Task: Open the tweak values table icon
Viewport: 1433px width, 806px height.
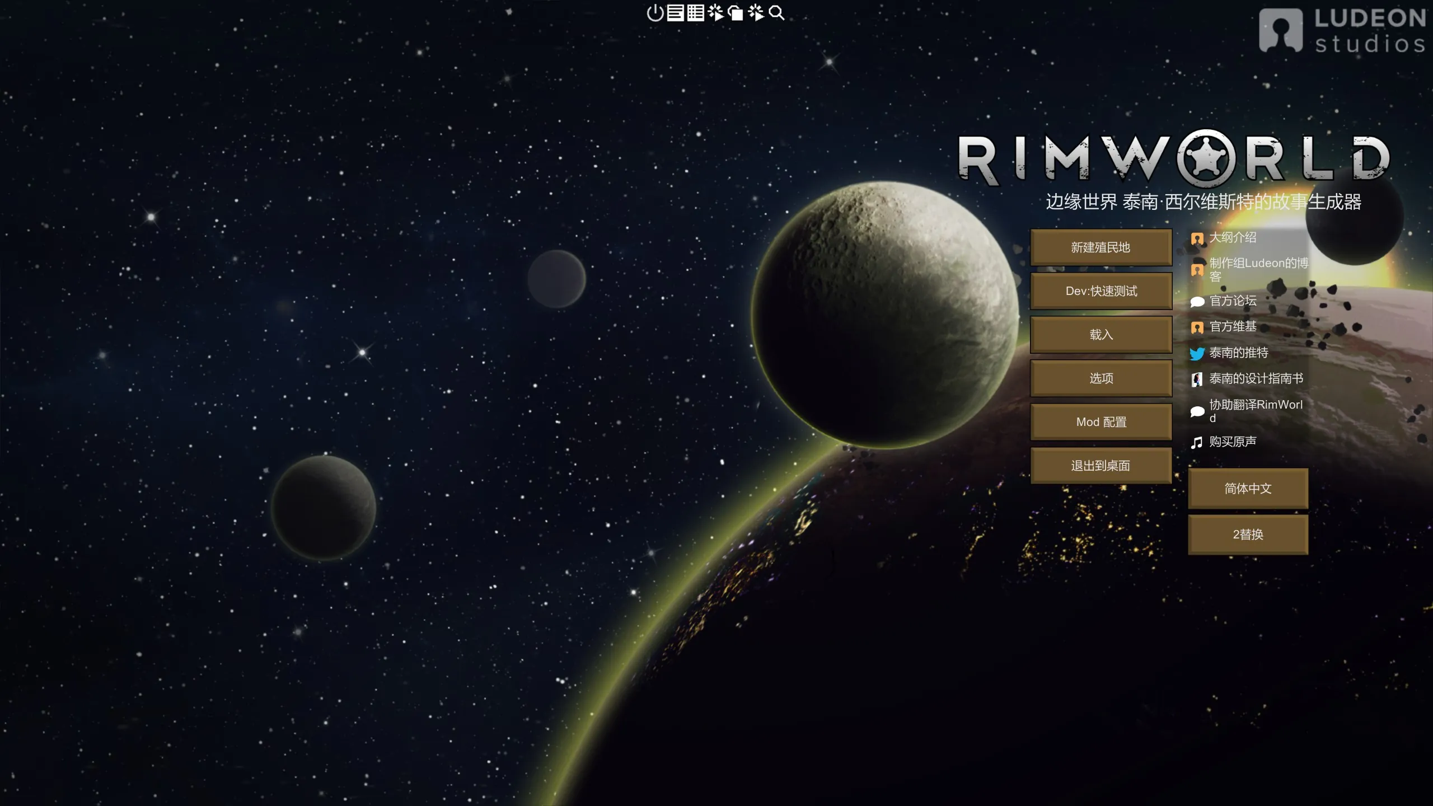Action: click(695, 12)
